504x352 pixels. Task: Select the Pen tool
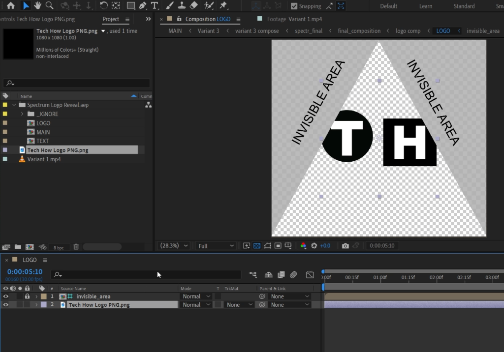tap(143, 6)
